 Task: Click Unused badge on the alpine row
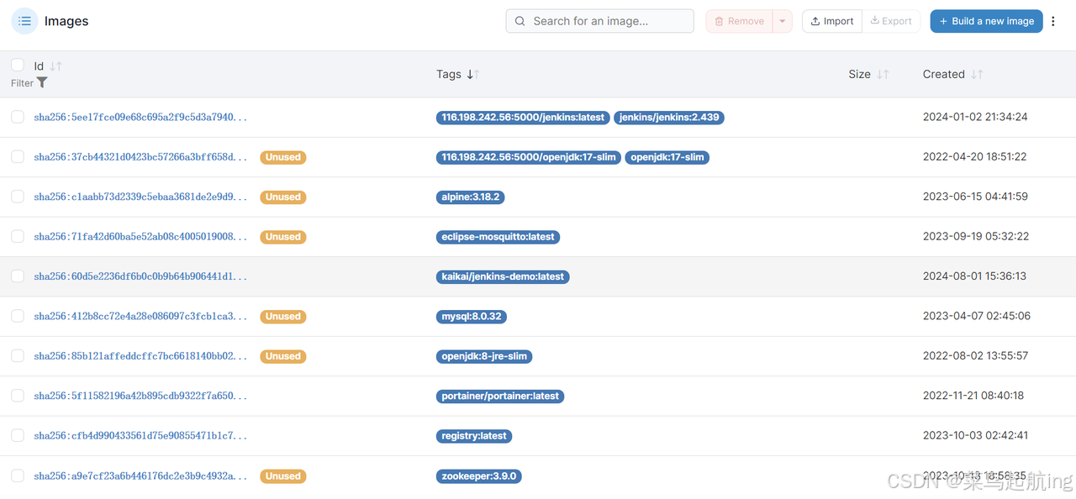pyautogui.click(x=283, y=197)
